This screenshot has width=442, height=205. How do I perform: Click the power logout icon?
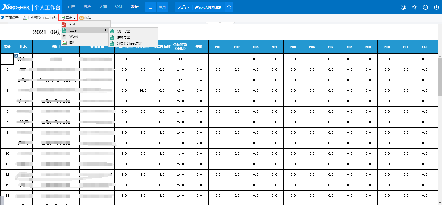(x=436, y=7)
